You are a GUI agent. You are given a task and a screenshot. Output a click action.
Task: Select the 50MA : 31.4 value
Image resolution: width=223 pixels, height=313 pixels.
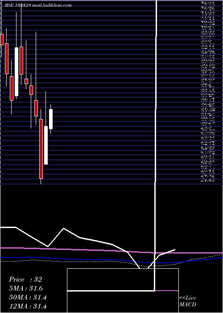point(28,297)
